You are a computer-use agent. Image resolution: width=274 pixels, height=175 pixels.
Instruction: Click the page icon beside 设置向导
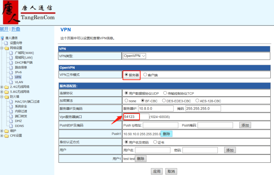7,43
